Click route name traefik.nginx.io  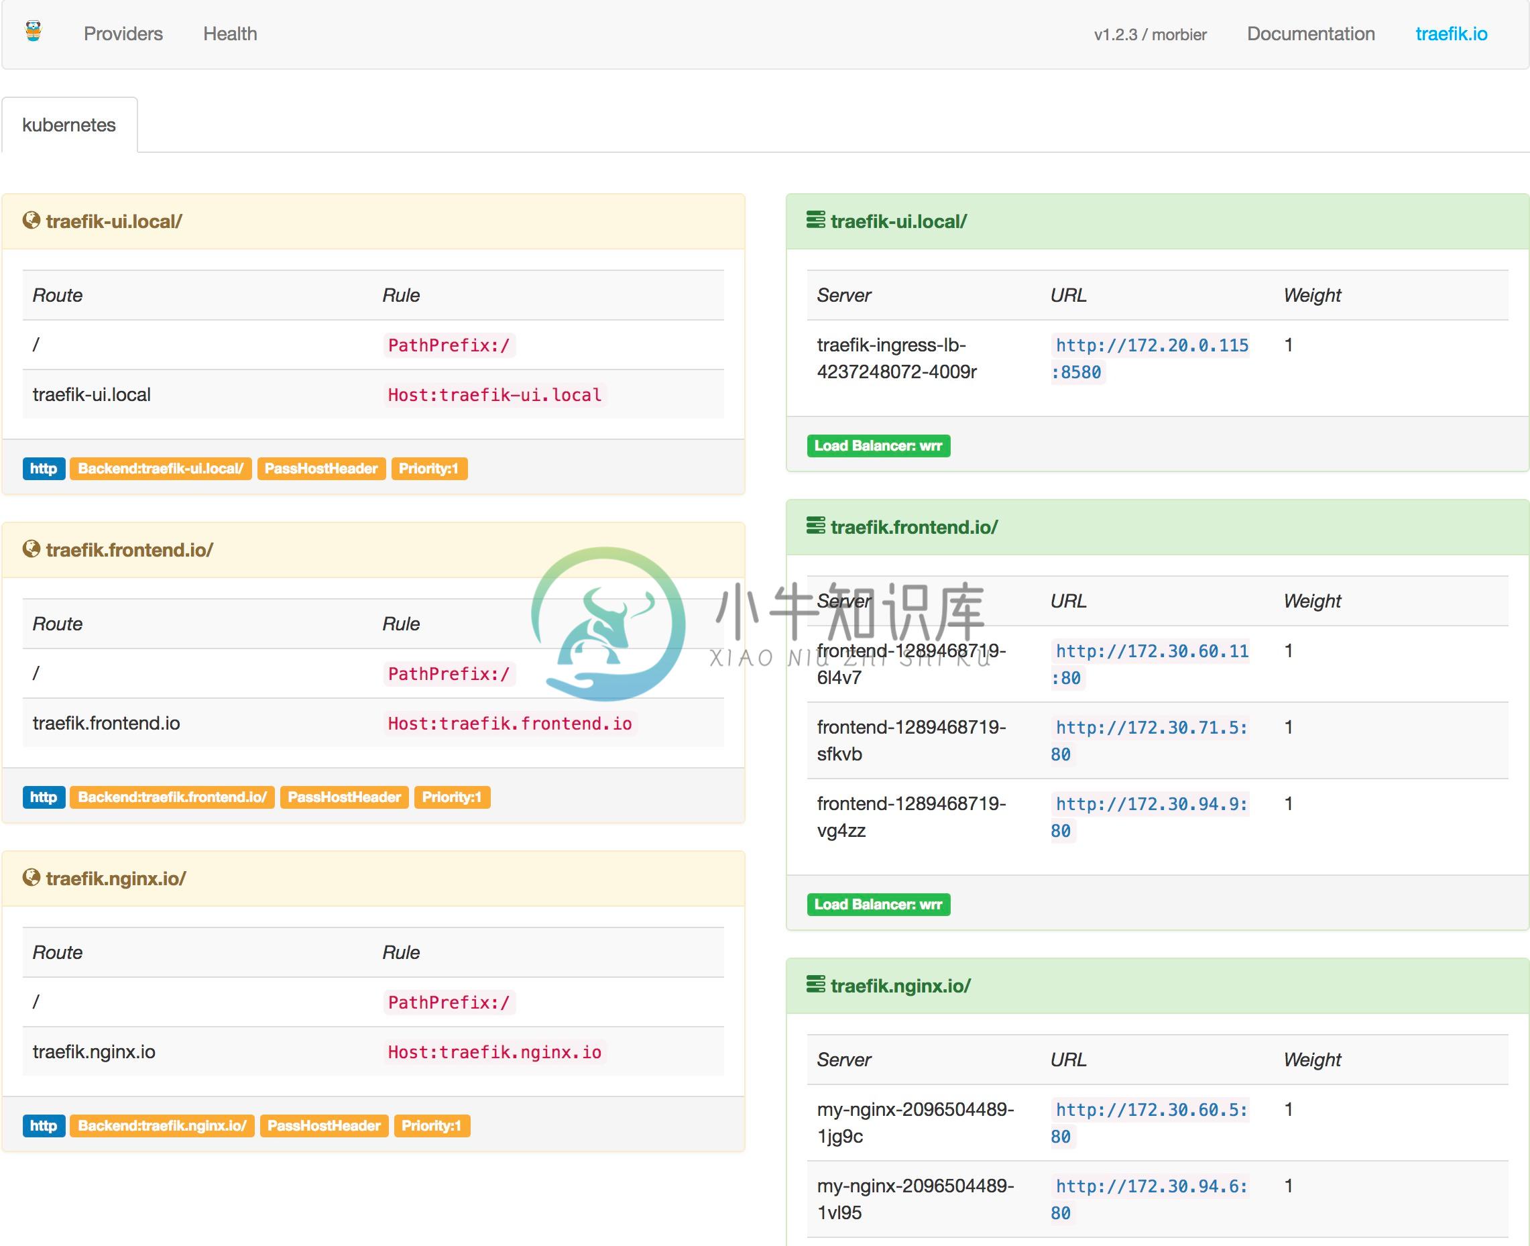coord(94,1052)
